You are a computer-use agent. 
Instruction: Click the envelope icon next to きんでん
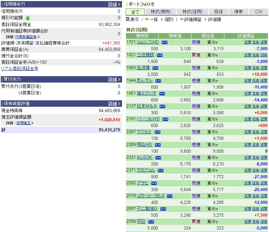pyautogui.click(x=158, y=81)
